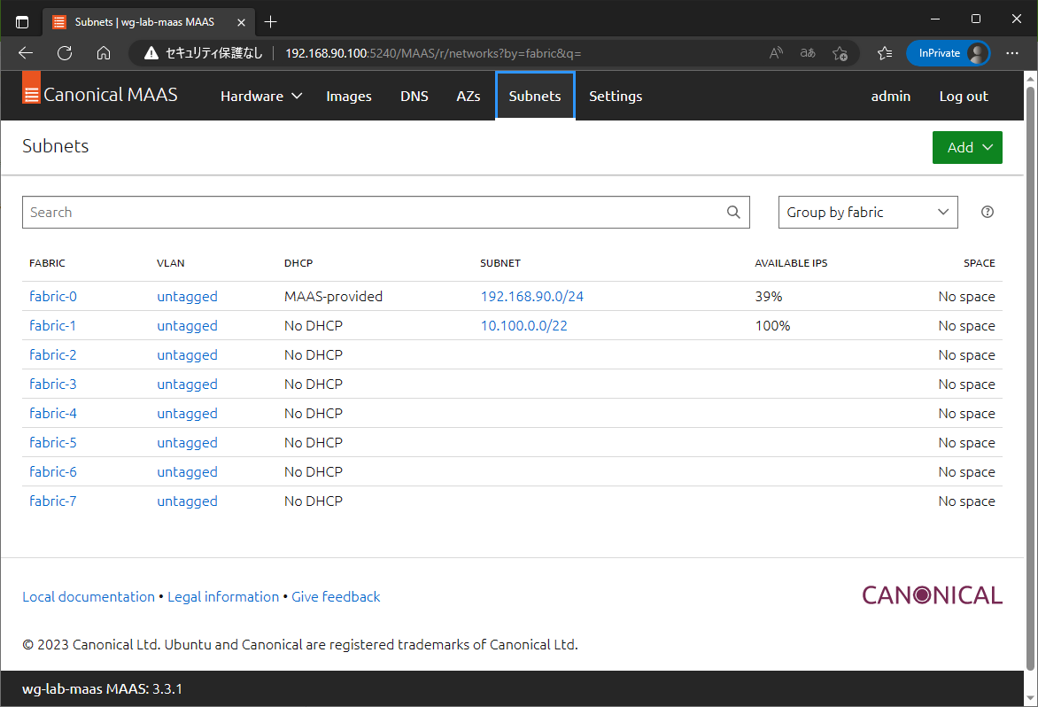Click the magnifier icon in the Search field
Screen dimensions: 1038x707
click(732, 212)
